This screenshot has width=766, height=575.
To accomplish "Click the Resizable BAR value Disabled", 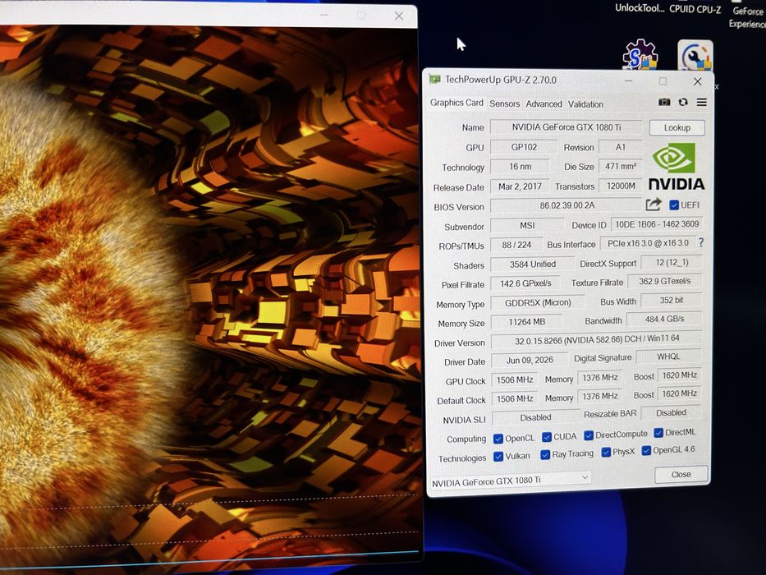I will pos(671,412).
